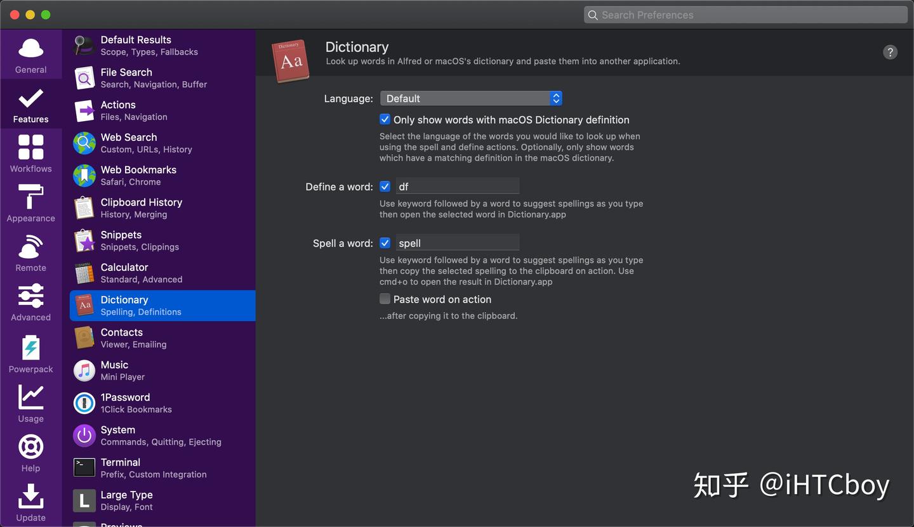Open the Advanced sliders icon
This screenshot has width=914, height=527.
click(x=30, y=296)
